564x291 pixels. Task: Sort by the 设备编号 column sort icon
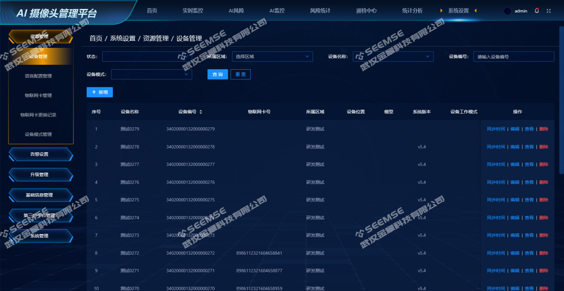click(201, 112)
